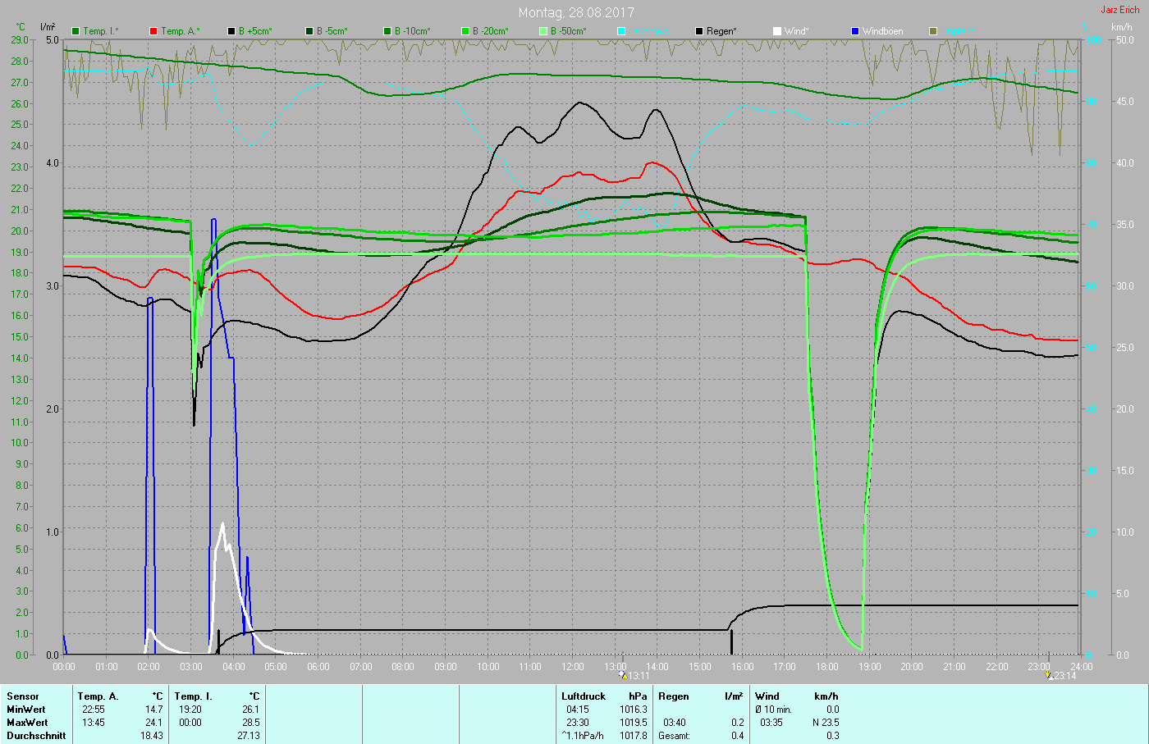Click the bright green B -20cm swatch
Image resolution: width=1149 pixels, height=744 pixels.
click(x=465, y=31)
